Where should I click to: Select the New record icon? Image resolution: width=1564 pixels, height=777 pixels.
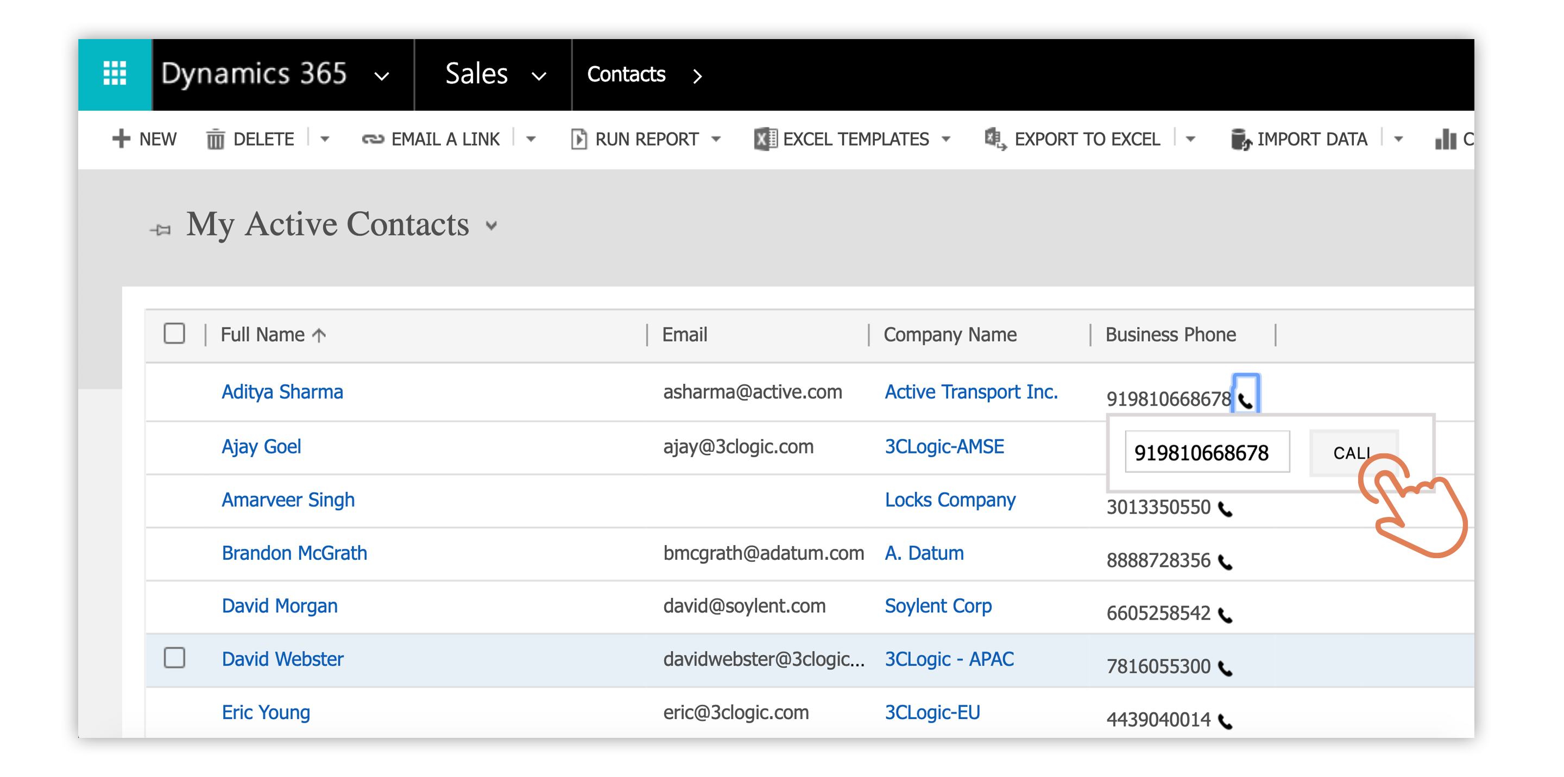point(121,138)
